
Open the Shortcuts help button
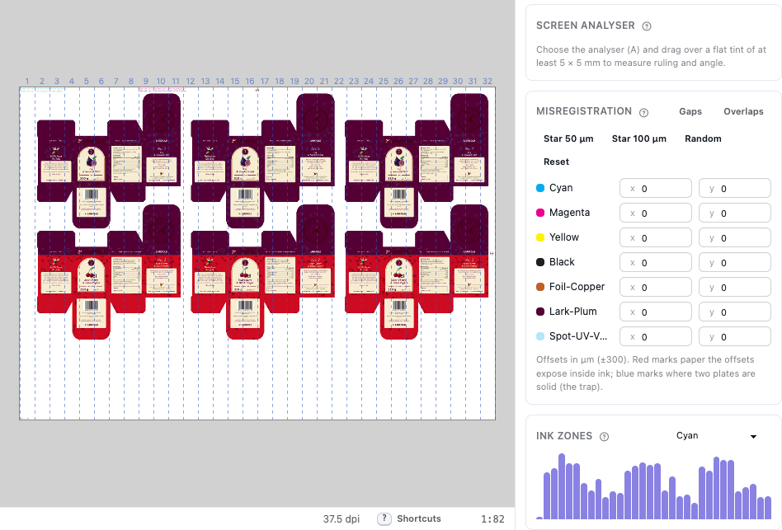click(409, 518)
